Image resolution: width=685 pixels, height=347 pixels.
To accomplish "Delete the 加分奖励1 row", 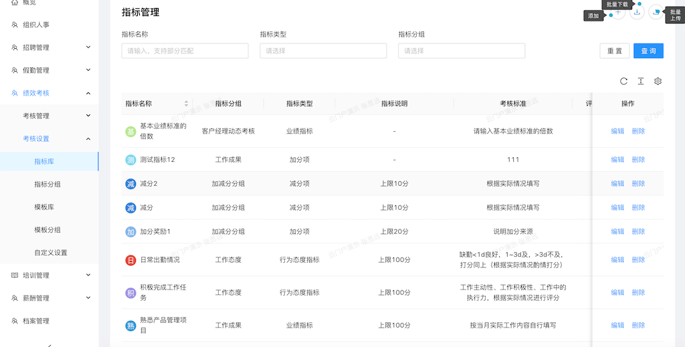I will click(x=638, y=232).
